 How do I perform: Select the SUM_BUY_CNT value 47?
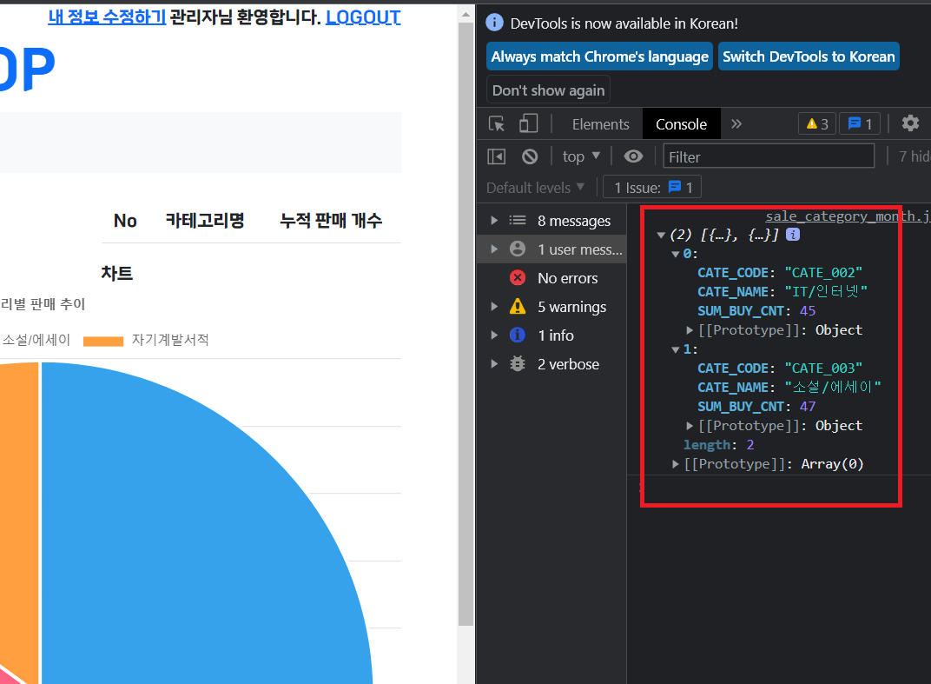[x=808, y=407]
